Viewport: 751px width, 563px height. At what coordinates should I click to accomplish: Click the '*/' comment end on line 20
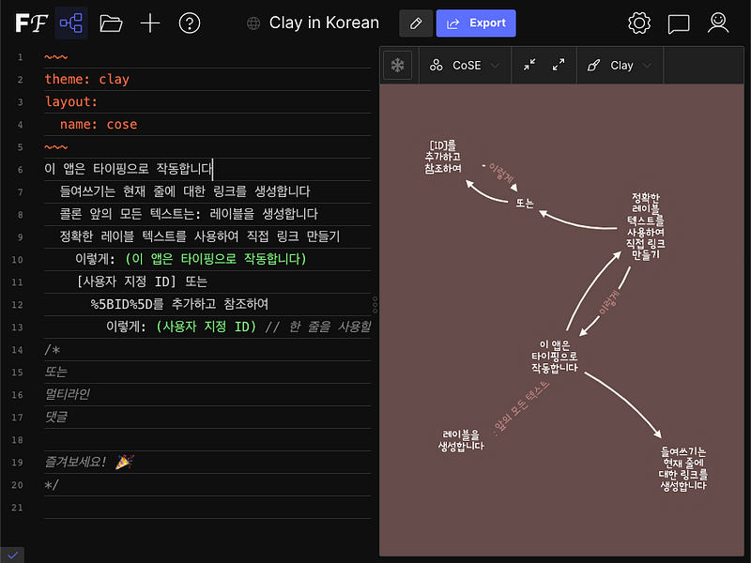(x=52, y=484)
